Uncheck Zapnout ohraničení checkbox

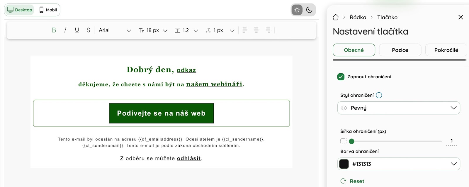coord(341,77)
